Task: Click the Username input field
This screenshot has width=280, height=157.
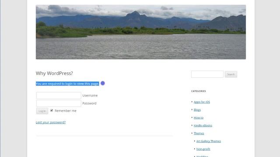Action: click(59, 96)
